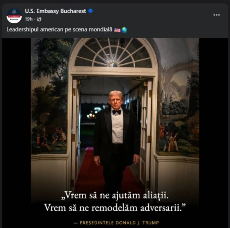The image size is (230, 228).
Task: Click the black bow tie in photo
Action: click(x=117, y=112)
